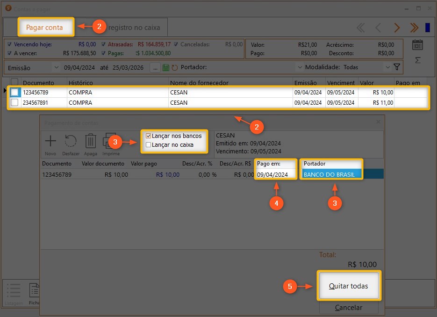The height and width of the screenshot is (317, 437).
Task: Go to next record arrow
Action: 397,28
